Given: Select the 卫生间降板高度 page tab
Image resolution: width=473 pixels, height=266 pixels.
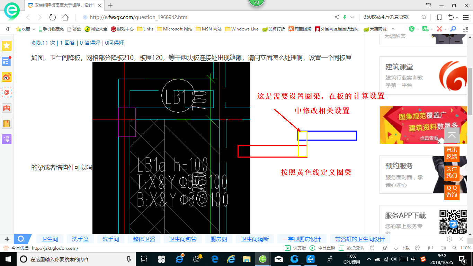Looking at the screenshot, I should tap(64, 5).
